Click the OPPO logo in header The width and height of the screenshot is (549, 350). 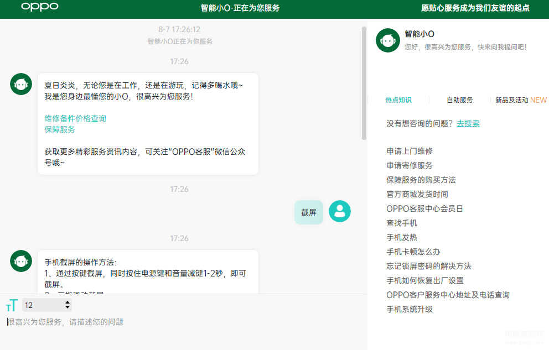click(x=39, y=7)
